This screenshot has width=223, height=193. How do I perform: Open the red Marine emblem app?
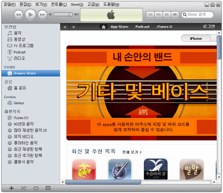(84, 170)
